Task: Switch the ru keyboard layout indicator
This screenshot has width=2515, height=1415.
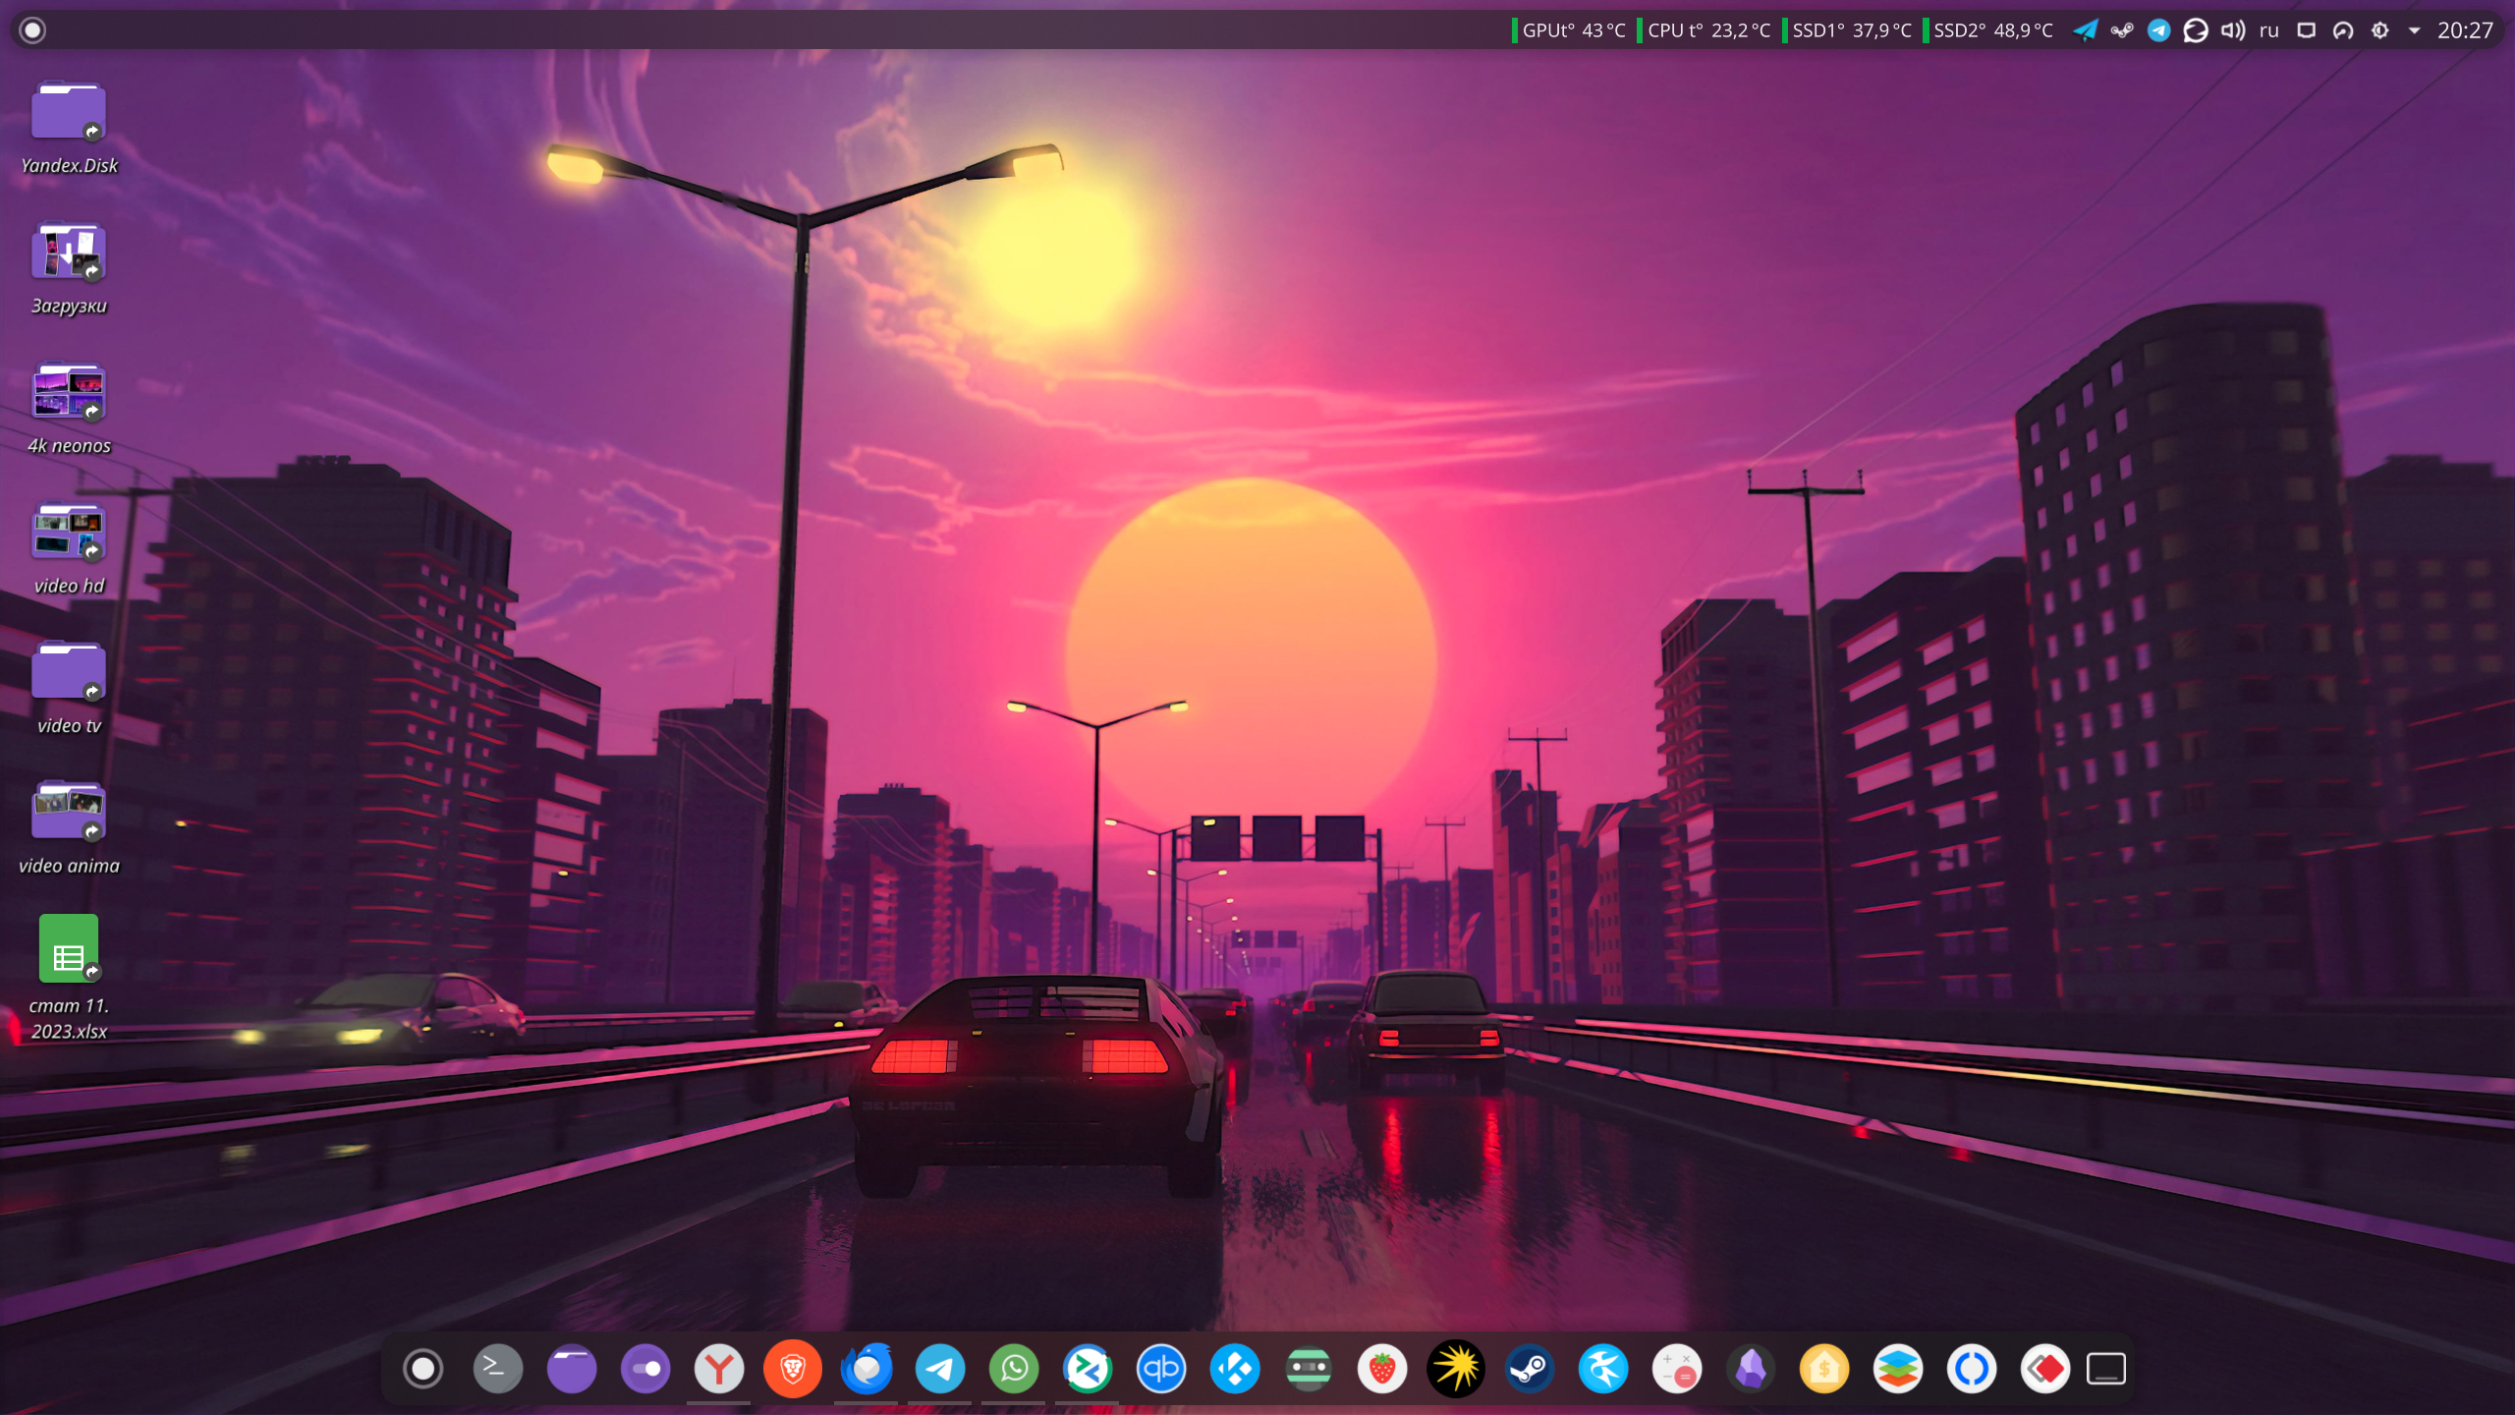Action: point(2268,30)
